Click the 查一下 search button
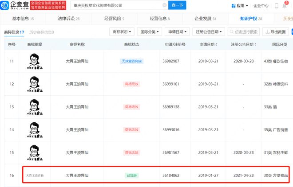 177,5
